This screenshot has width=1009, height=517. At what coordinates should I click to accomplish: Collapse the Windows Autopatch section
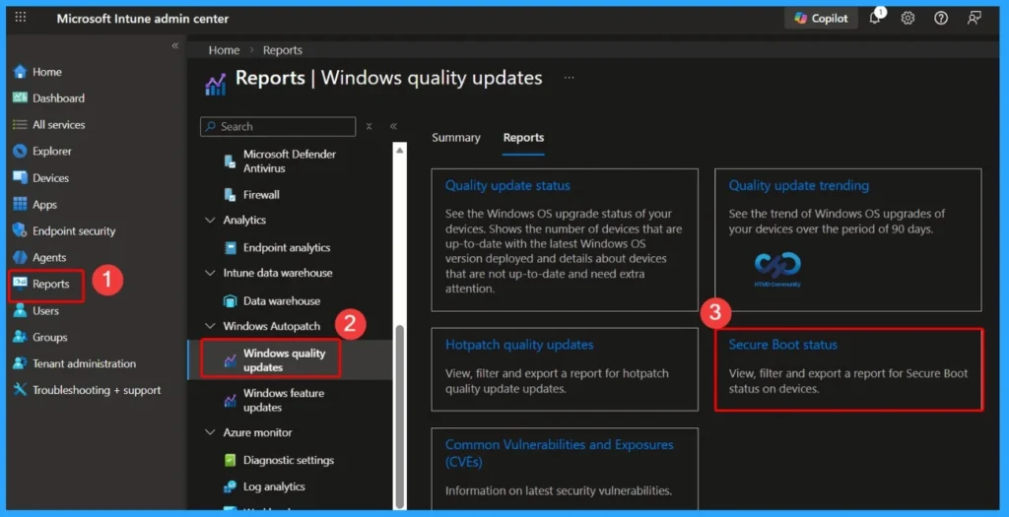tap(210, 326)
